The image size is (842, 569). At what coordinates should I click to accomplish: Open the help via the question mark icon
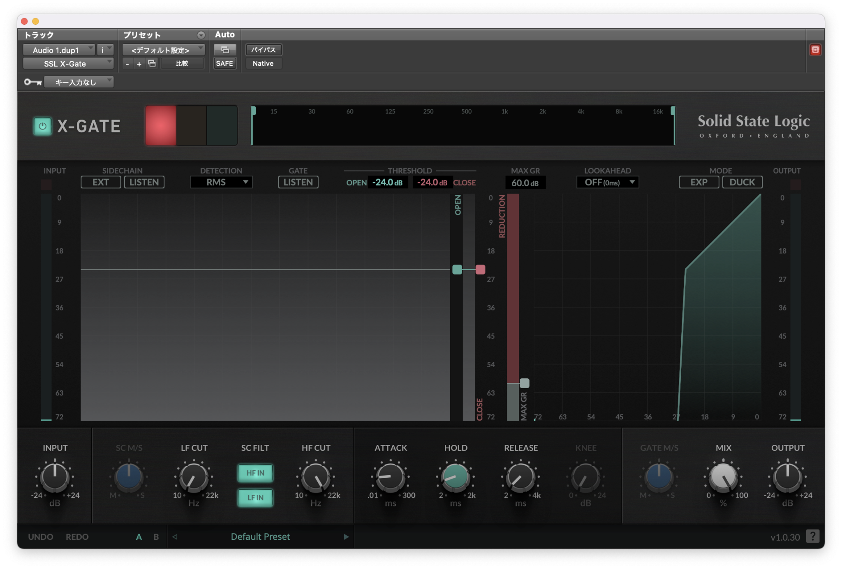click(x=813, y=536)
